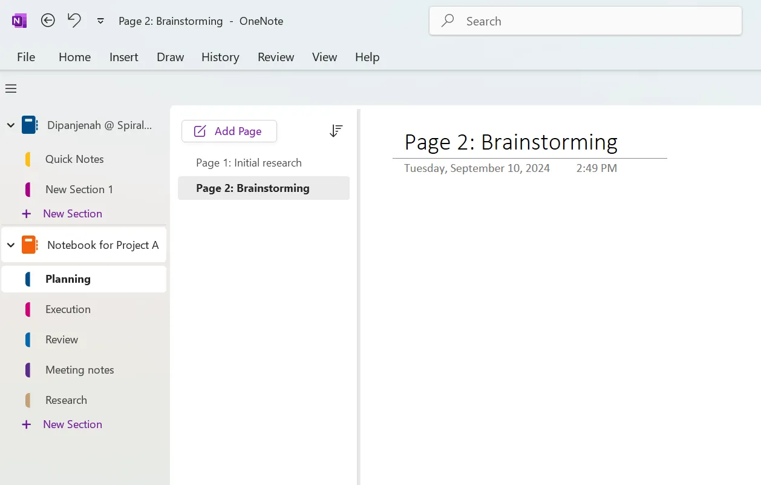The image size is (761, 485).
Task: Open the File menu
Action: (26, 57)
